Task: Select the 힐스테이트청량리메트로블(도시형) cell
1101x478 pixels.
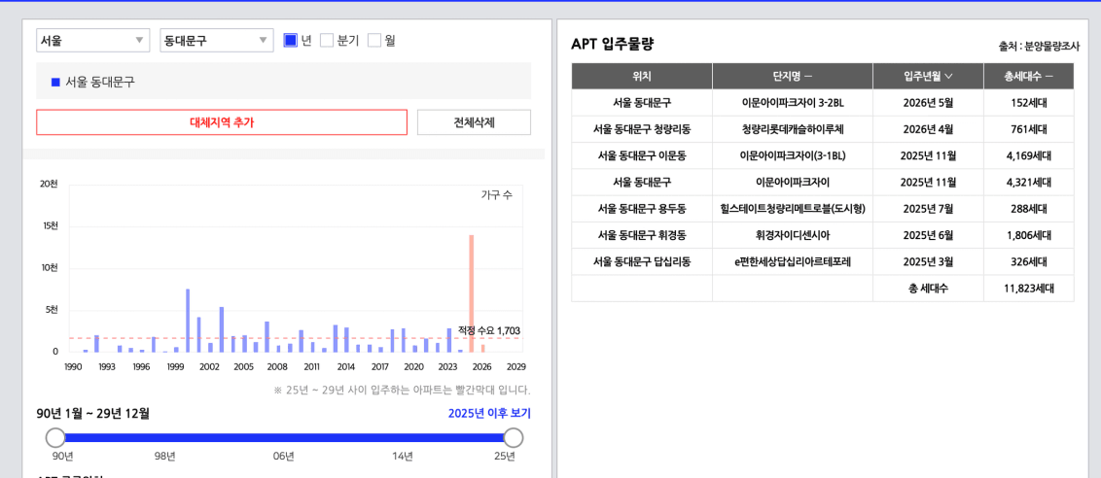Action: coord(793,209)
